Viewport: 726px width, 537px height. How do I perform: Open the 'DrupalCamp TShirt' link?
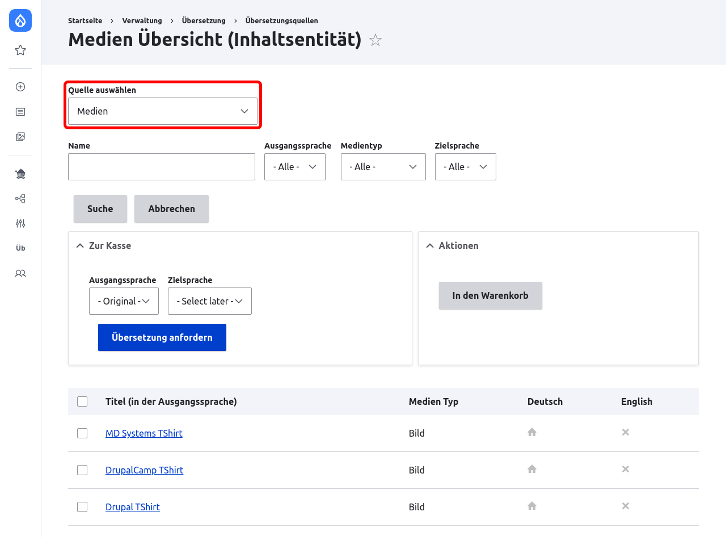pyautogui.click(x=145, y=470)
